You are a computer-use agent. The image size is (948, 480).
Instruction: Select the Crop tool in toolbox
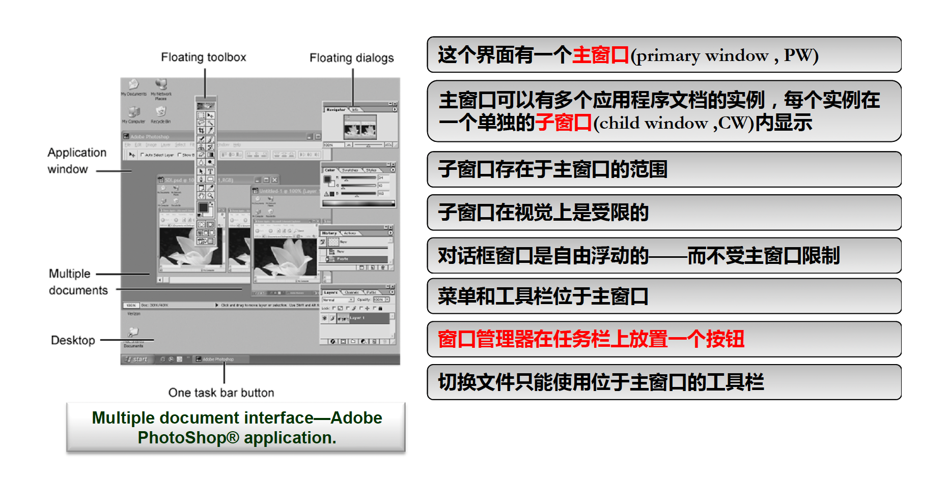tap(201, 130)
